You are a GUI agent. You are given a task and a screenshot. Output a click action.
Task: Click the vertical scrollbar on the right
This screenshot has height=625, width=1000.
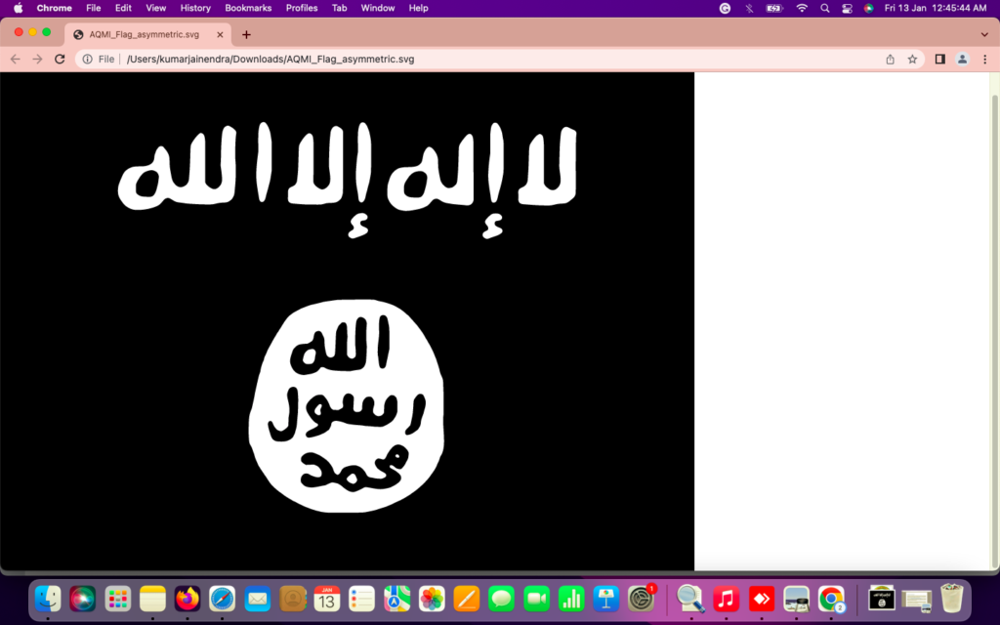[994, 320]
